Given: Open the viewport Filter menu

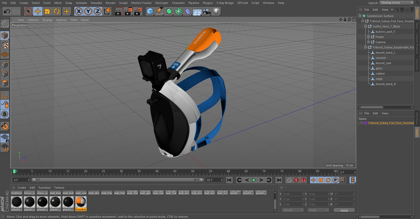Looking at the screenshot, I should click(x=74, y=20).
